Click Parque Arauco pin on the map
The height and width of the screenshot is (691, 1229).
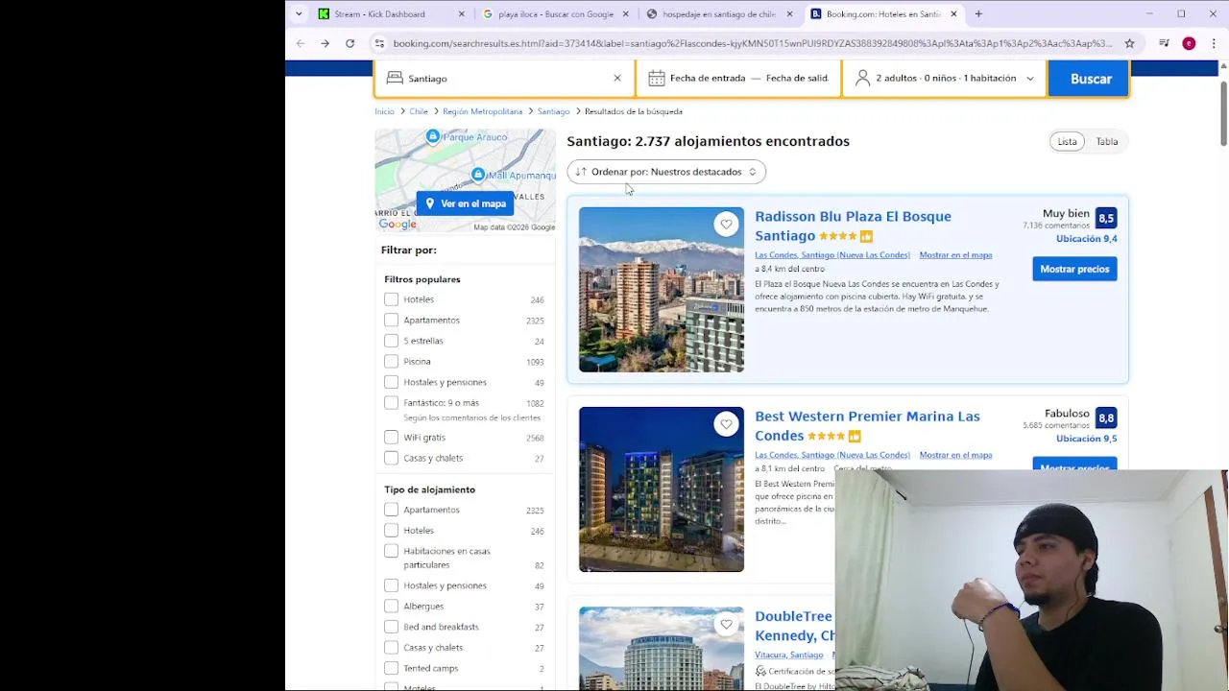pyautogui.click(x=433, y=137)
